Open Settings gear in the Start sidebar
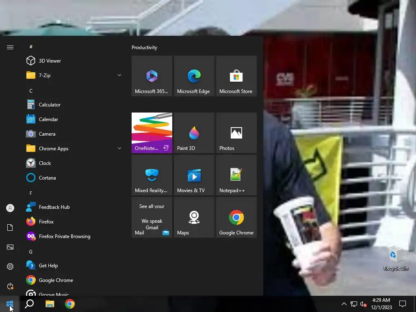416x312 pixels. point(10,266)
